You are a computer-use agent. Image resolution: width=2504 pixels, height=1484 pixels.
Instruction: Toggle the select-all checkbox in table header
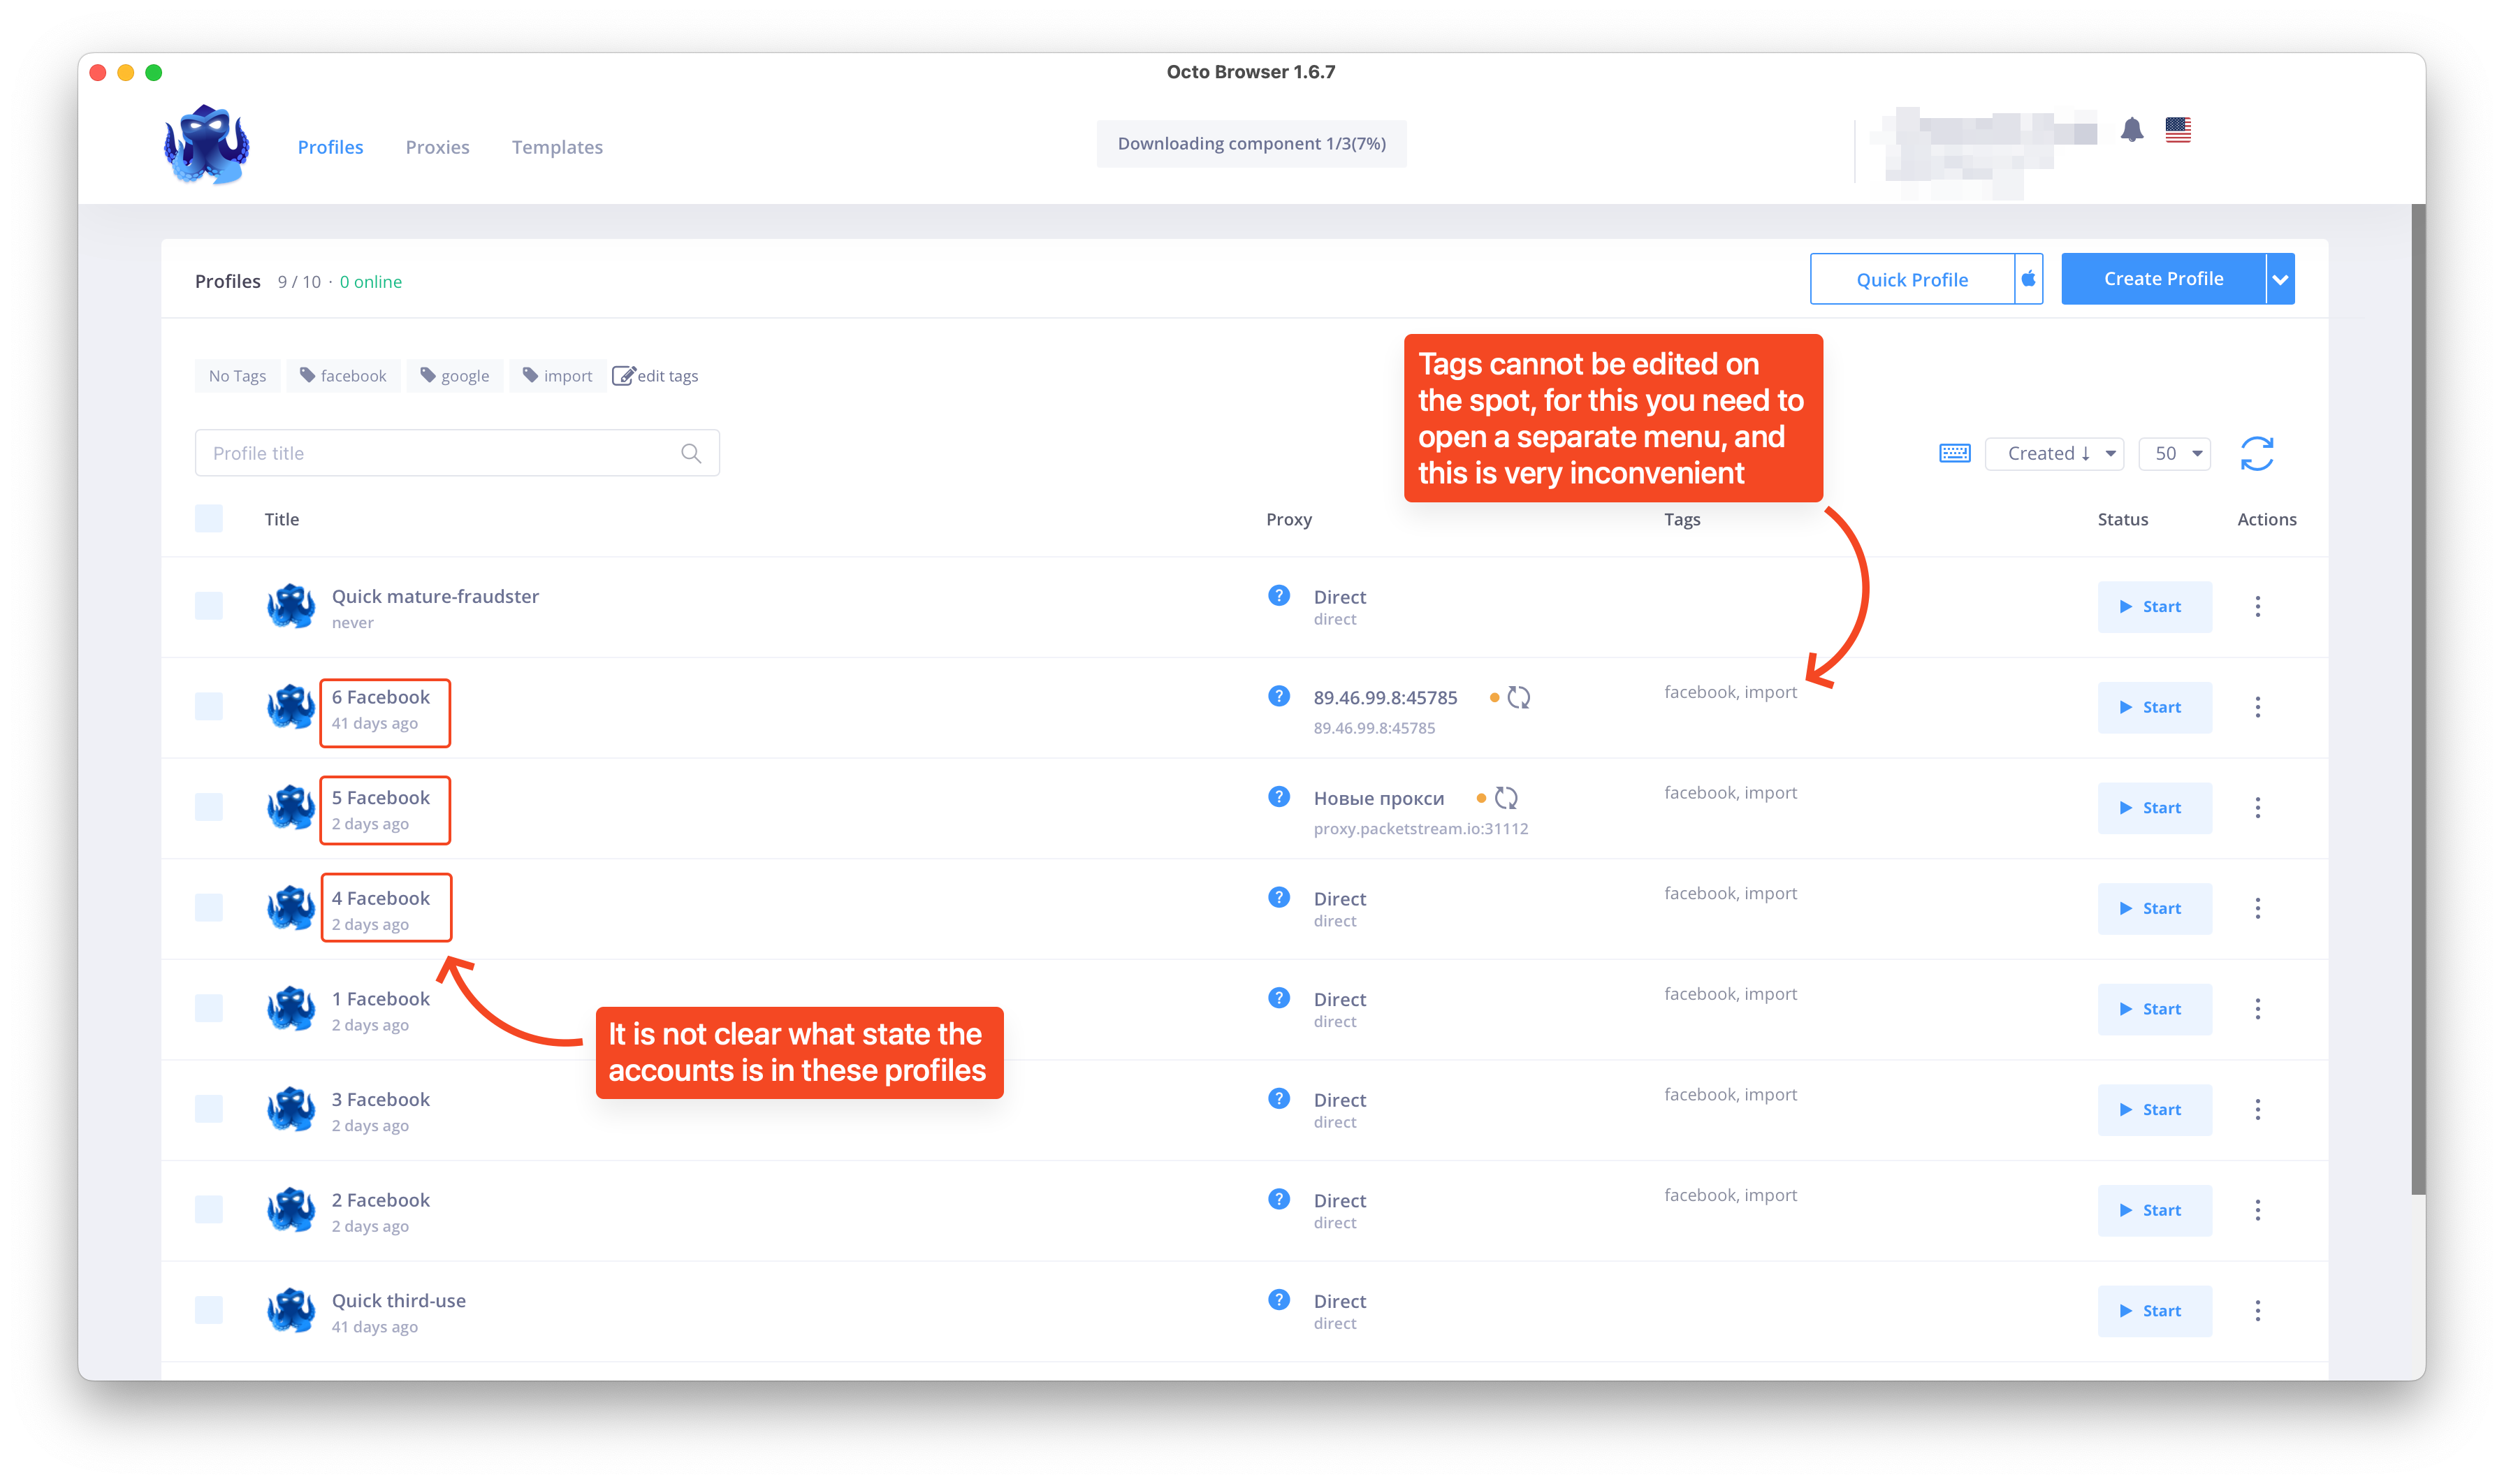(x=209, y=519)
